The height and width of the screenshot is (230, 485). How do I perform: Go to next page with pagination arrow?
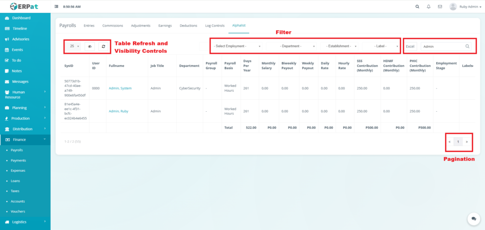467,142
